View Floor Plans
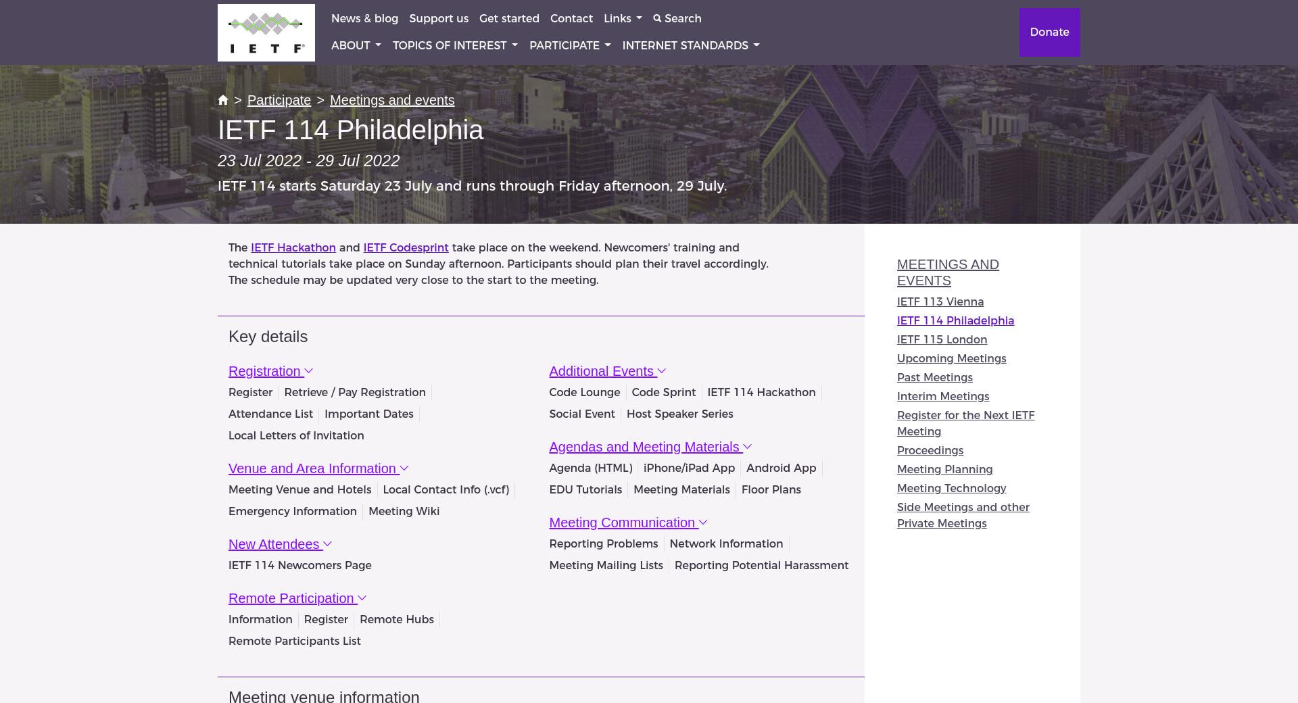1298x703 pixels. point(771,489)
